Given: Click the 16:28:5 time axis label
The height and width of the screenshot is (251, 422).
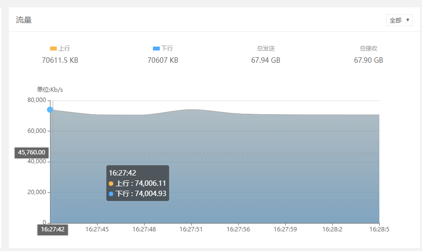Looking at the screenshot, I should [379, 229].
